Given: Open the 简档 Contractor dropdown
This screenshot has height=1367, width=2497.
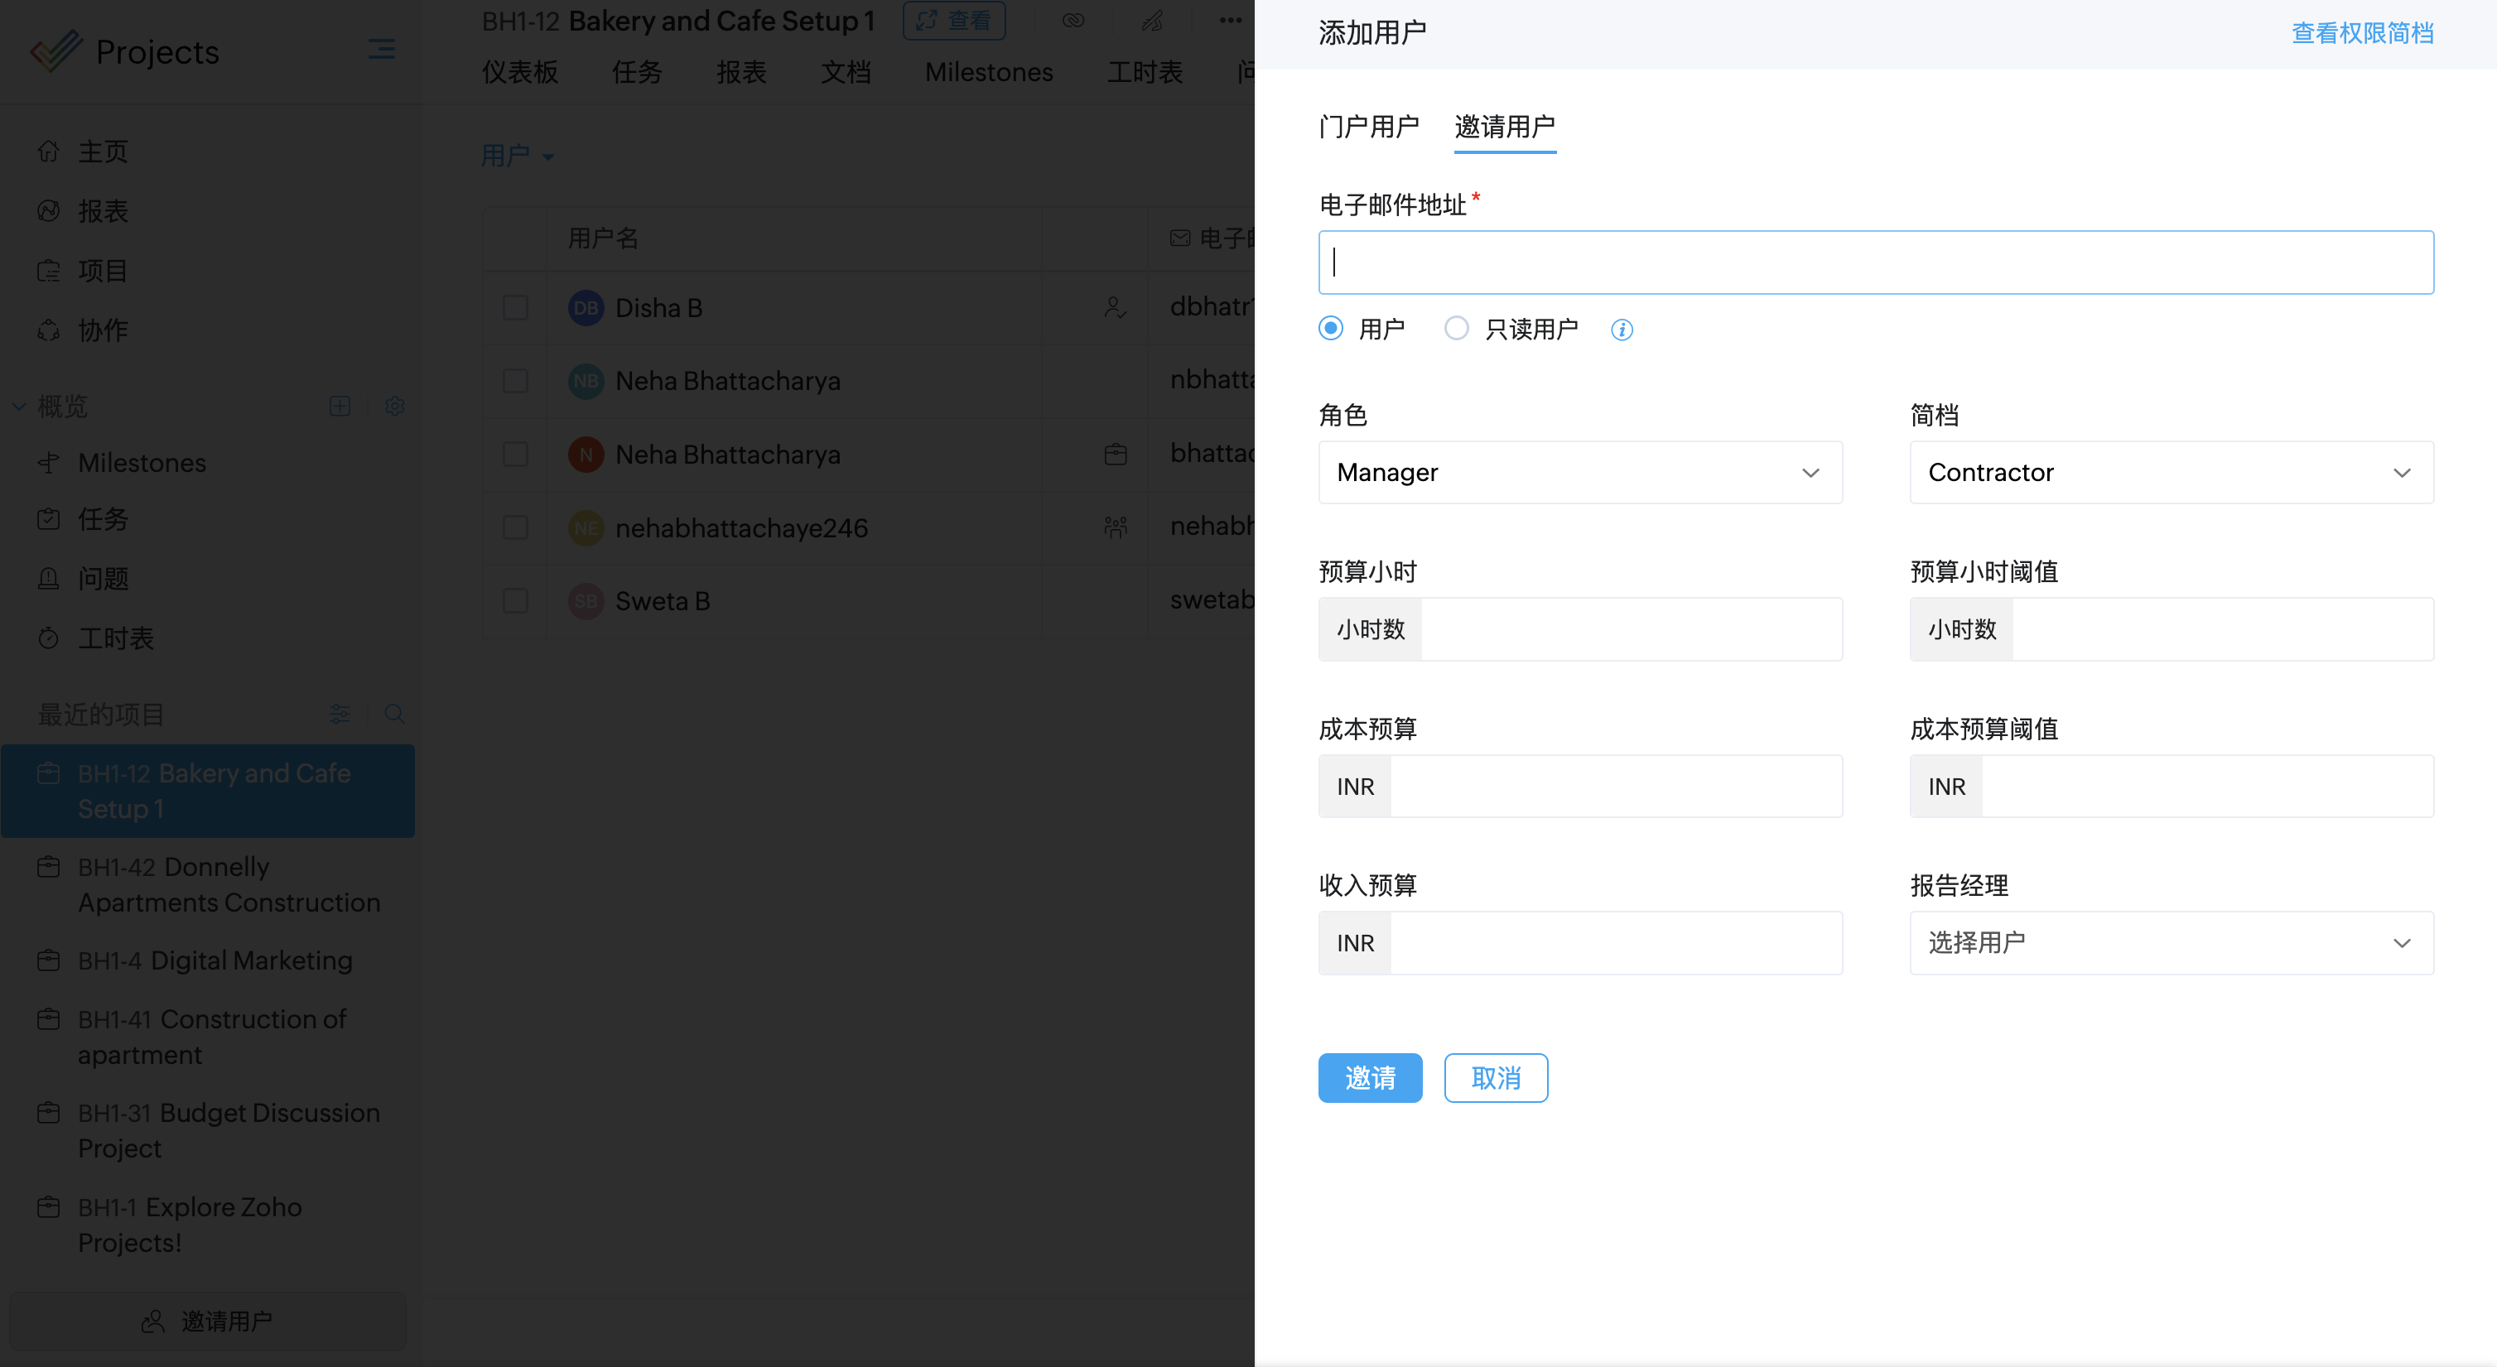Looking at the screenshot, I should point(2171,473).
